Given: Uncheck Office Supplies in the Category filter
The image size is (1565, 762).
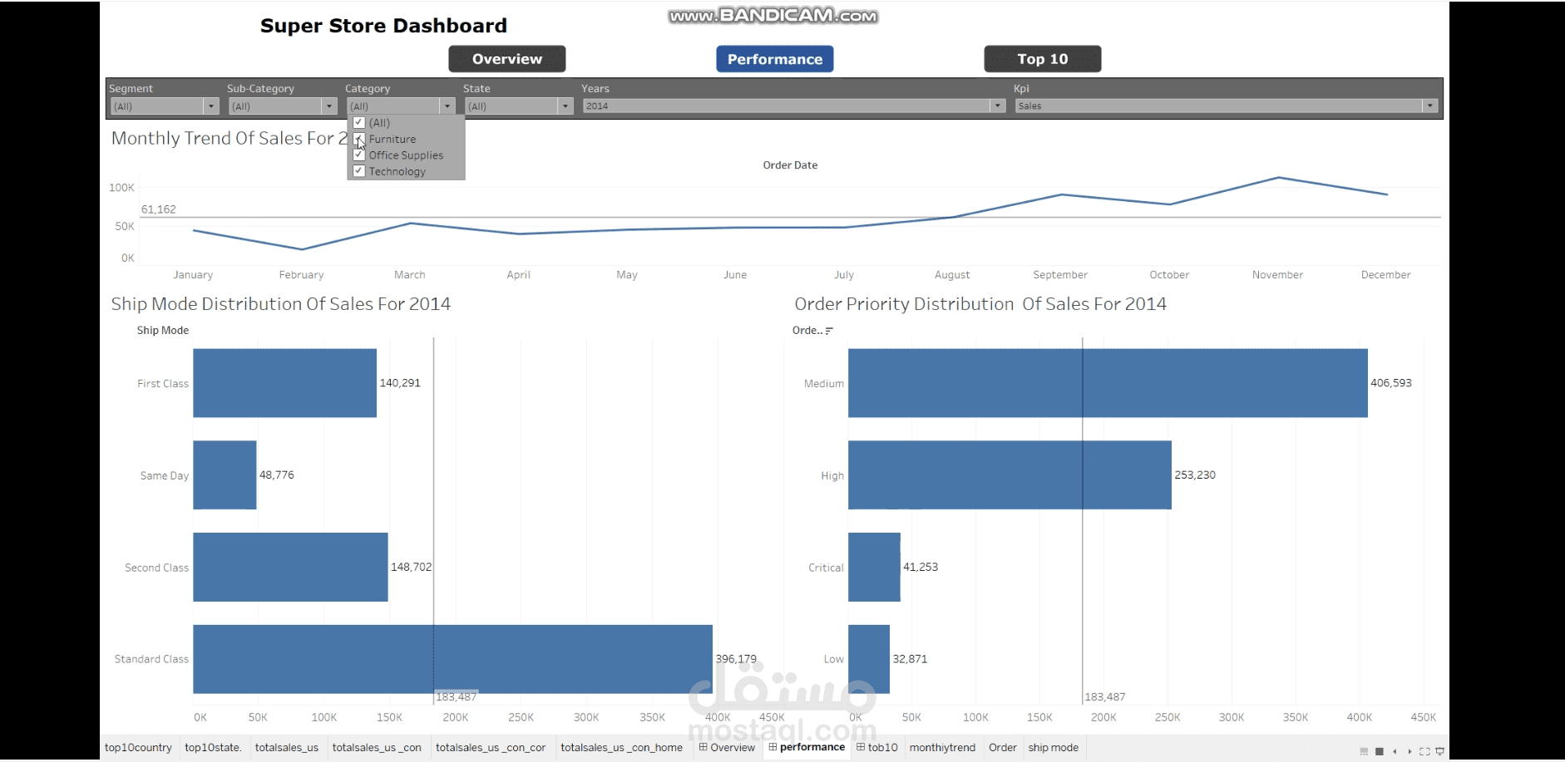Looking at the screenshot, I should [x=359, y=155].
